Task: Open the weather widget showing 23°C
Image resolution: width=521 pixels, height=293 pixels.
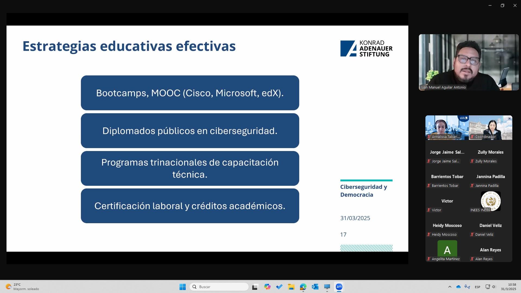Action: tap(22, 287)
